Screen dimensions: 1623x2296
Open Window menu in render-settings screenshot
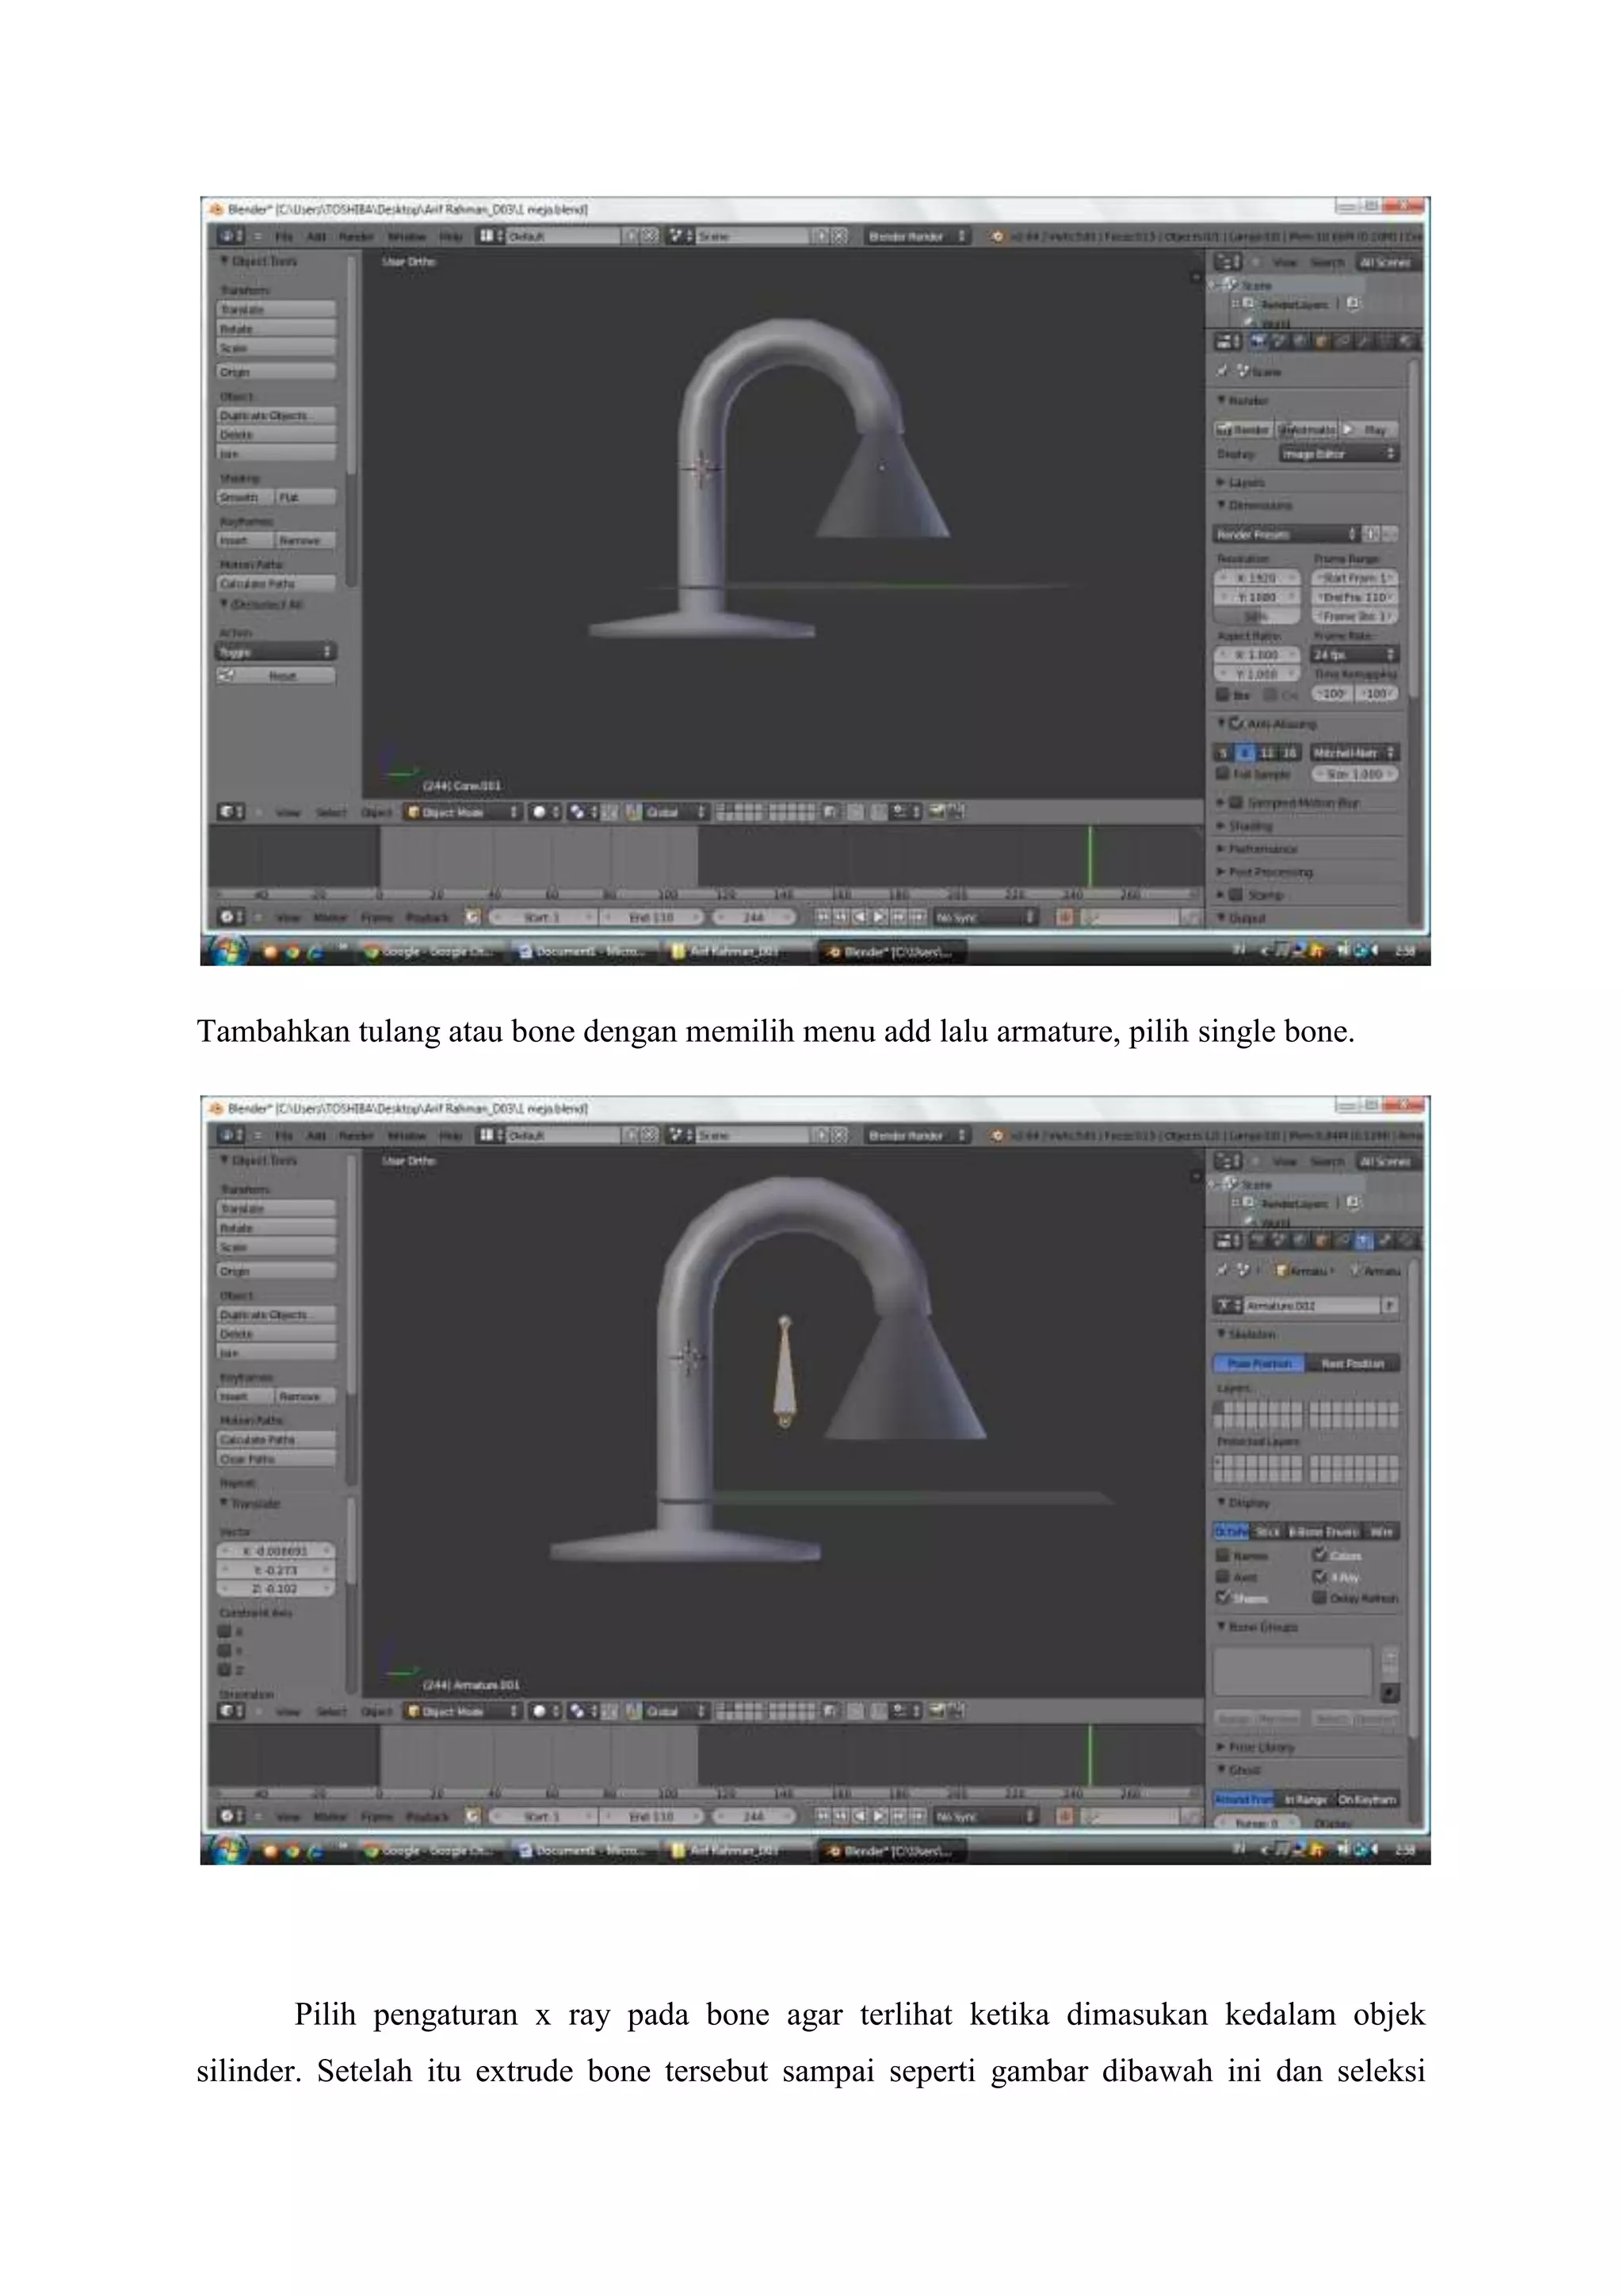point(406,236)
